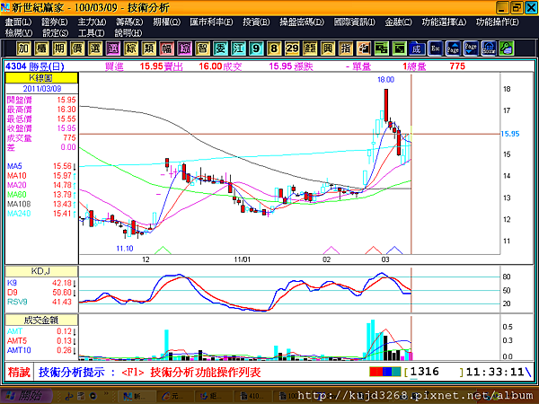
Task: Click the 櫃 toolbar icon
Action: point(41,48)
